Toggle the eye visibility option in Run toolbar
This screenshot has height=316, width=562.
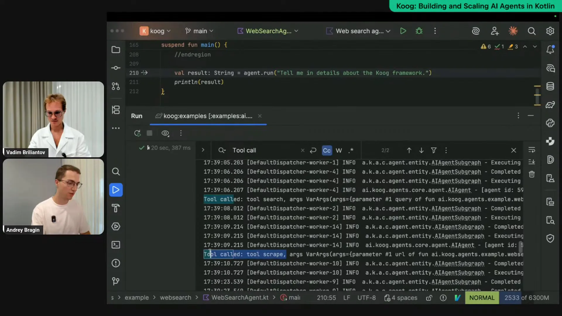pyautogui.click(x=165, y=133)
